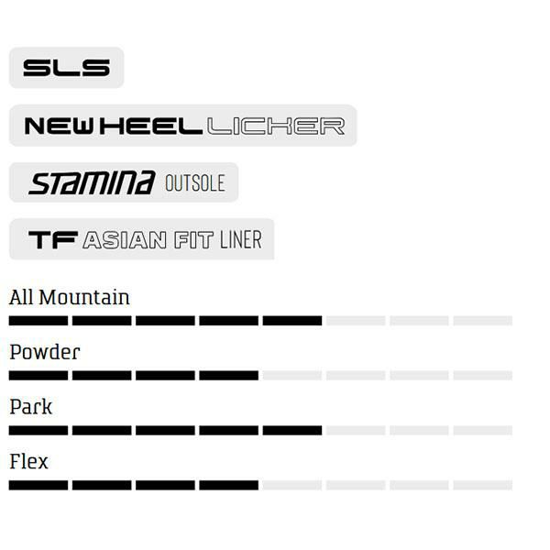Click fourth filled segment of Flex bar

[228, 485]
